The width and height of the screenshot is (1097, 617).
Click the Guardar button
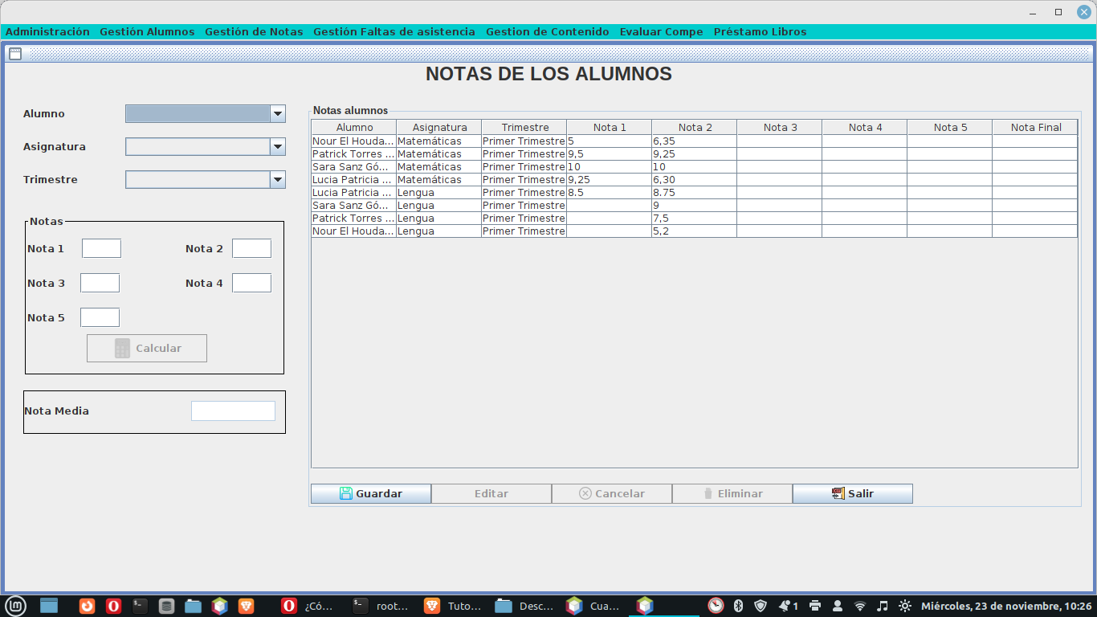(371, 493)
